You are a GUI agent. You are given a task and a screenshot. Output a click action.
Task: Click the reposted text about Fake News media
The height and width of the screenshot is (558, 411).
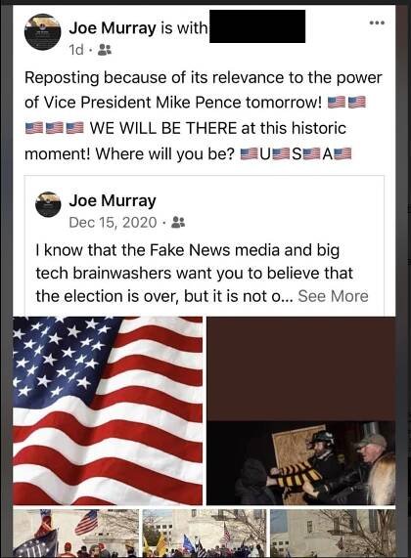(202, 273)
